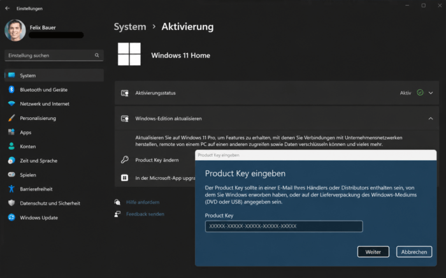Click the key icon by Product Key ändern
Screen dimensions: 446x278
[x=125, y=160]
